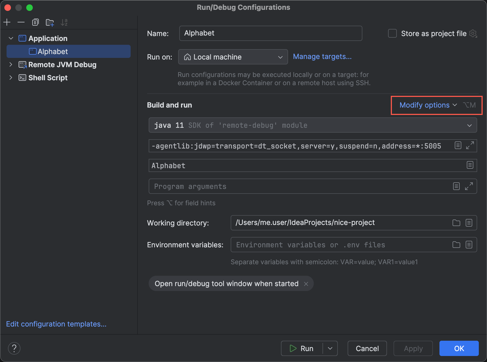
Task: Open the Manage targets link
Action: click(322, 57)
